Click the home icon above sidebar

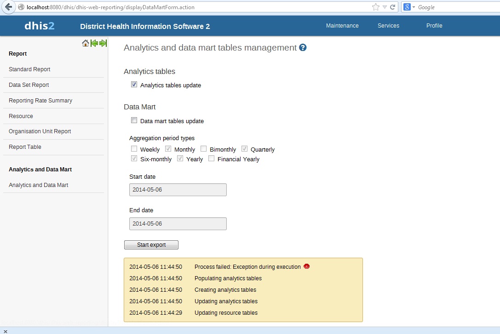point(85,43)
